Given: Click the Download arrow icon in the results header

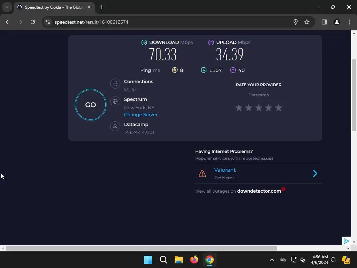Looking at the screenshot, I should pyautogui.click(x=144, y=42).
